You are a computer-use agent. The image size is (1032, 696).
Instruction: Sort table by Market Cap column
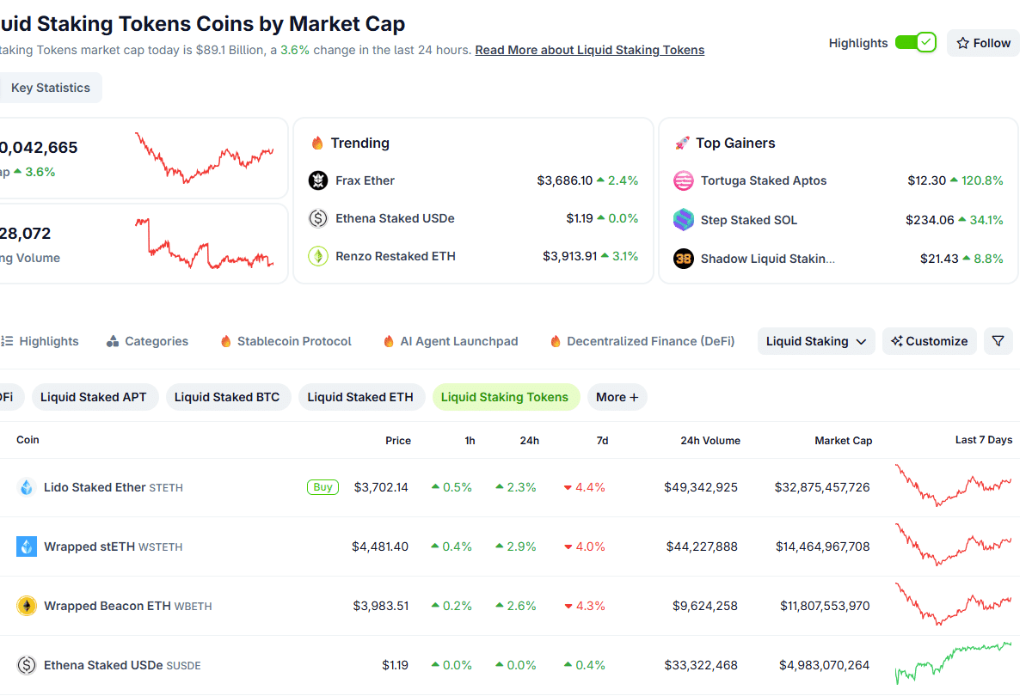(844, 441)
